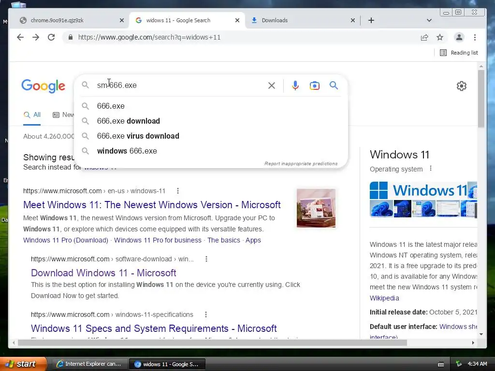Open Meet Windows 11 Microsoft result

click(x=152, y=205)
